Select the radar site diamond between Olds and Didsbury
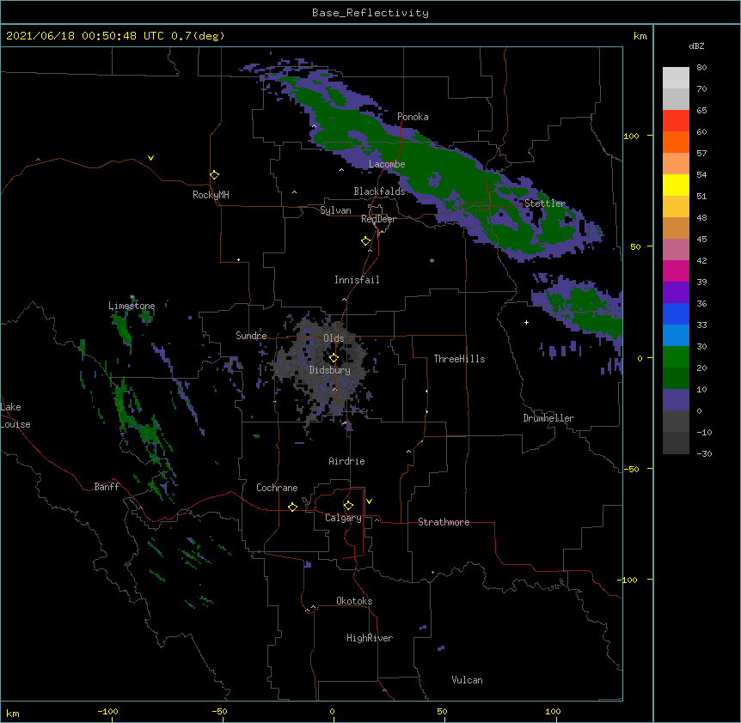Image resolution: width=741 pixels, height=723 pixels. [x=334, y=358]
